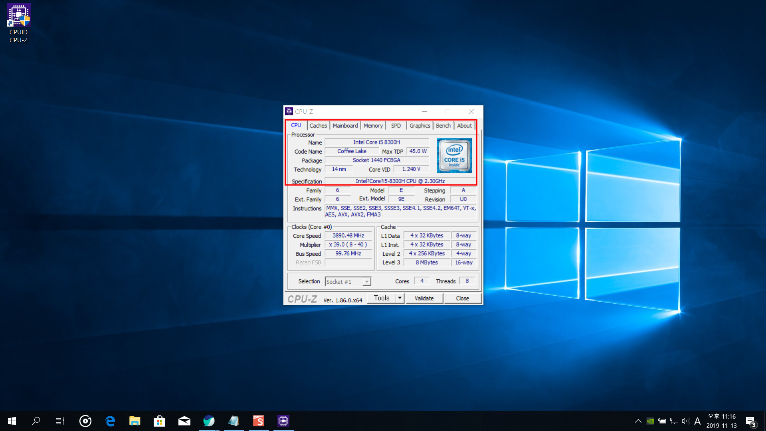Screen dimensions: 766x431
Task: Open Microsoft Store from taskbar
Action: (159, 421)
